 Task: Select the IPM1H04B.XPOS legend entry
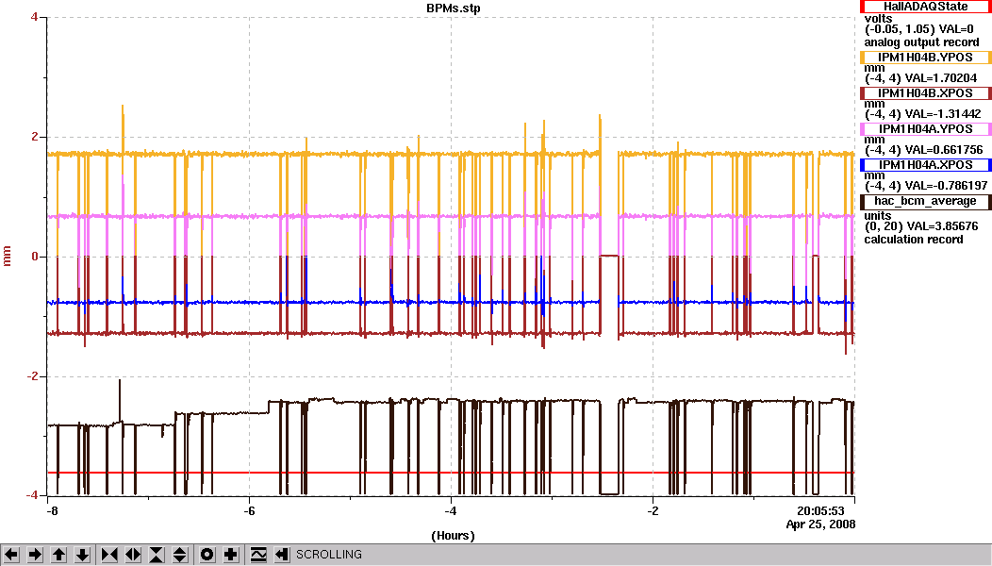[926, 93]
